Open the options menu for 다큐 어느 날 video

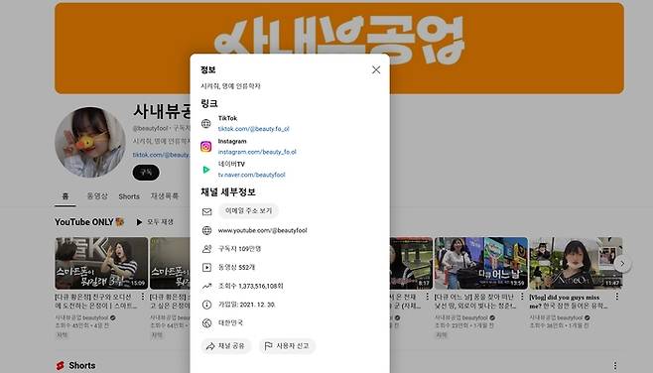tap(522, 297)
